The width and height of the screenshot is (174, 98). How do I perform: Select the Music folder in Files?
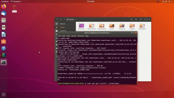[x=112, y=26]
